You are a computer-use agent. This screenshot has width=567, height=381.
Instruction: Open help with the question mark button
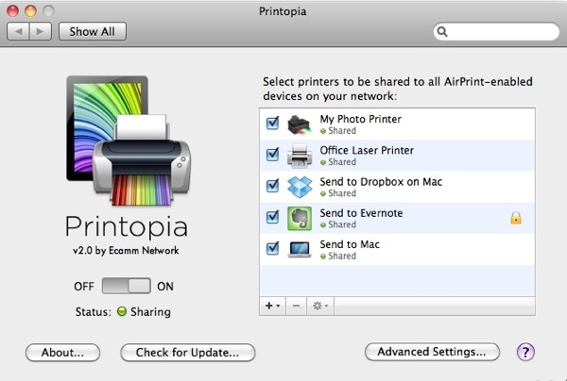[x=525, y=352]
